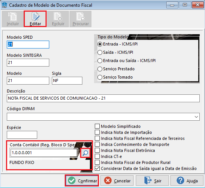This screenshot has height=188, width=205.
Task: Click the Editar toolbar button
Action: tap(35, 19)
